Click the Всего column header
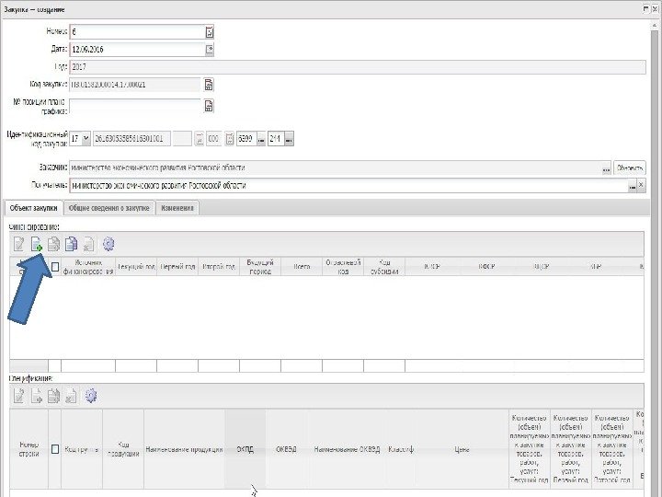The width and height of the screenshot is (662, 497). pyautogui.click(x=302, y=267)
